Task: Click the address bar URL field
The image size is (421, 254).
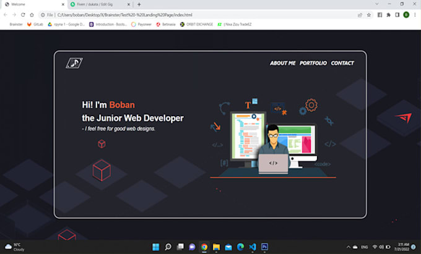Action: [x=199, y=15]
